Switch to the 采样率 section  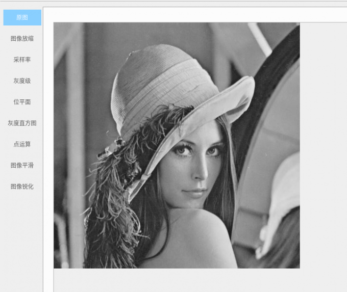point(22,60)
